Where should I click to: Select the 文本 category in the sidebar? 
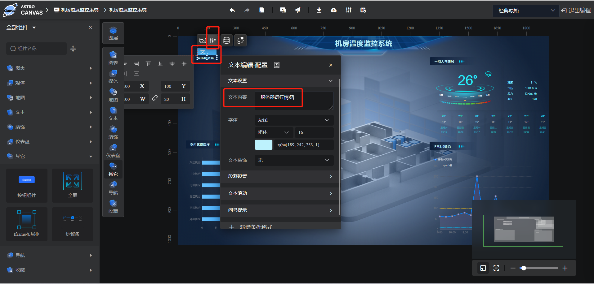click(x=20, y=112)
